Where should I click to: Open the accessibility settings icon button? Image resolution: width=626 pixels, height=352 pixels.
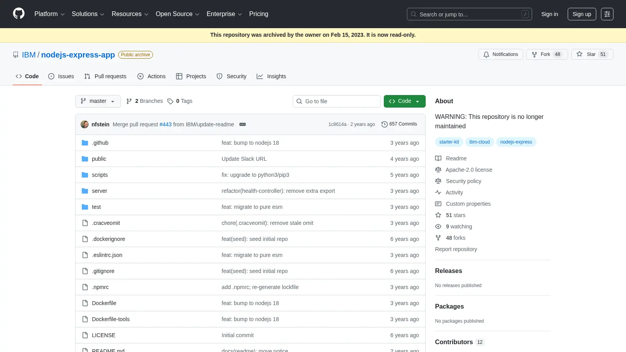(x=607, y=14)
